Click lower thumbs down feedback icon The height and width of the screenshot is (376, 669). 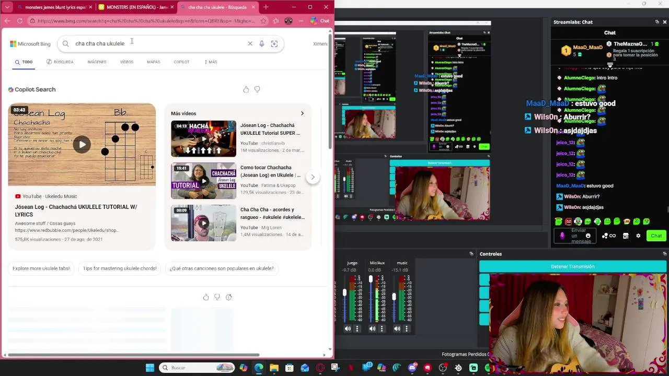point(217,297)
